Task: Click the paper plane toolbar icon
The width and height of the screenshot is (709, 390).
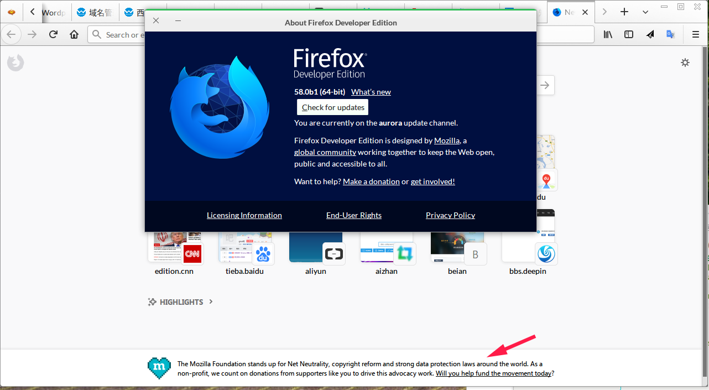Action: pyautogui.click(x=650, y=34)
